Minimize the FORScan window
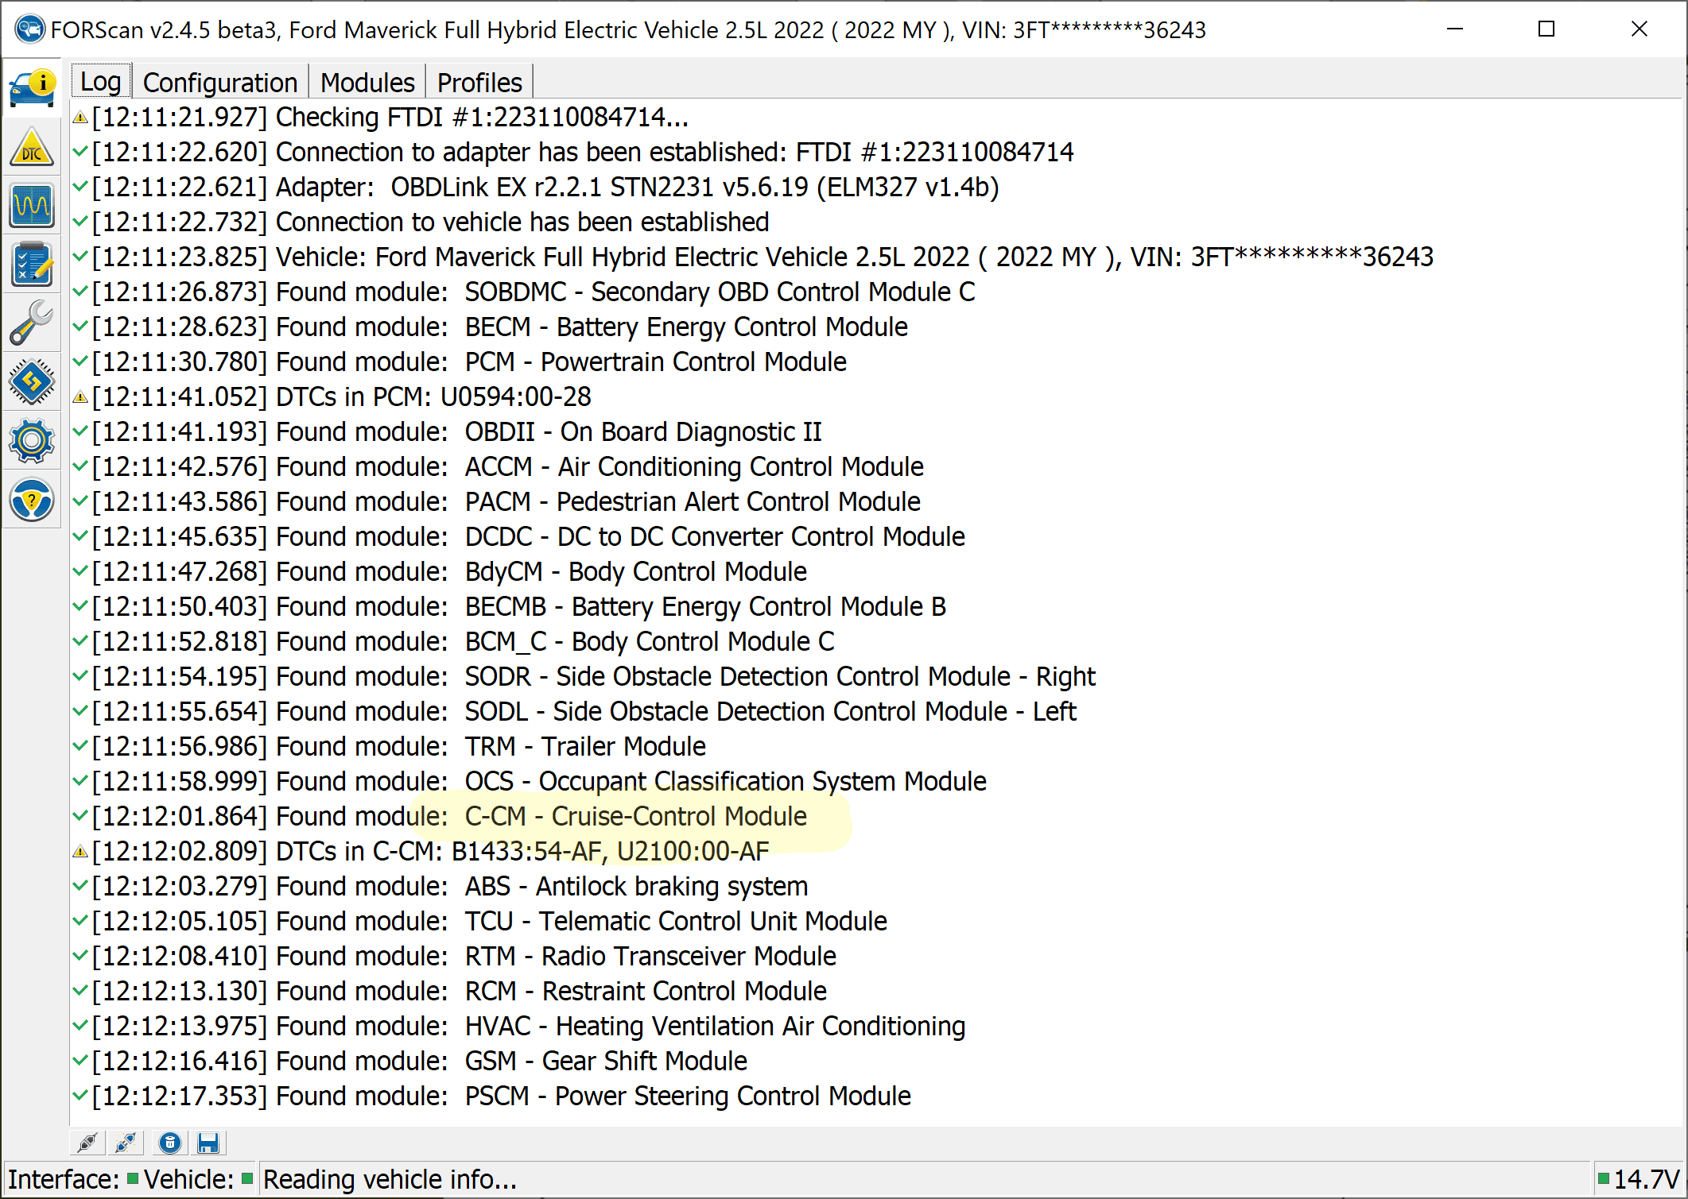The width and height of the screenshot is (1688, 1199). pyautogui.click(x=1455, y=29)
